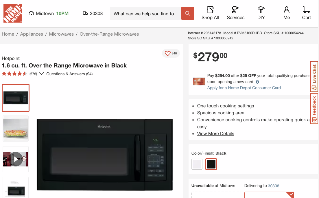The width and height of the screenshot is (319, 198).
Task: Click the card offer info icon
Action: click(x=257, y=82)
